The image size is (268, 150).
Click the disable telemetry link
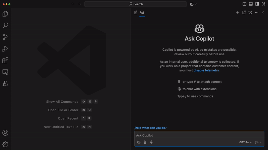(x=206, y=70)
